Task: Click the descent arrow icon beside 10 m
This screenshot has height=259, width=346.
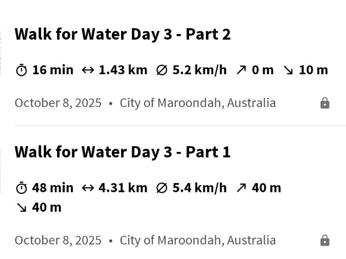Action: [288, 70]
